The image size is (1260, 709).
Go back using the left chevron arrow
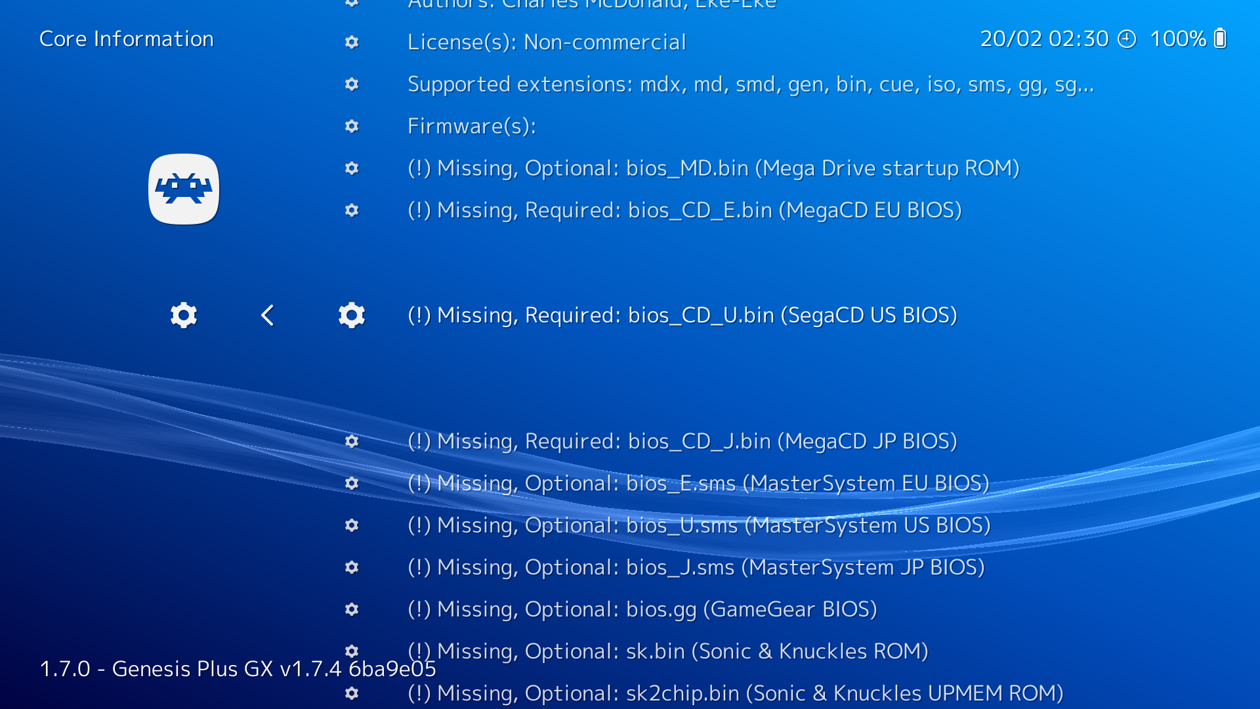click(267, 315)
